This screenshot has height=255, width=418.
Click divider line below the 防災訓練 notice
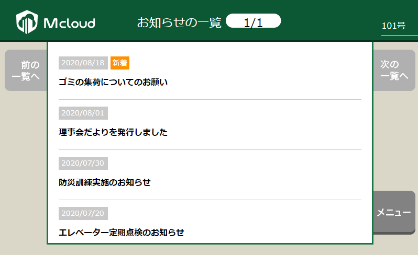210,200
